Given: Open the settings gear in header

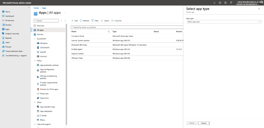Looking at the screenshot, I should click(x=220, y=3).
